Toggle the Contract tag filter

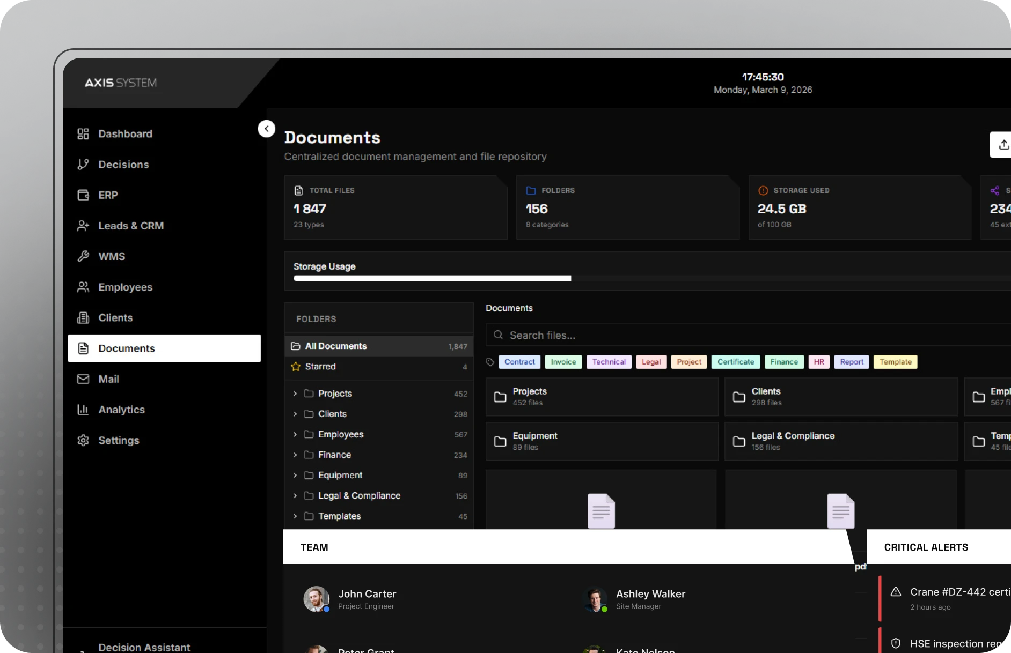519,362
